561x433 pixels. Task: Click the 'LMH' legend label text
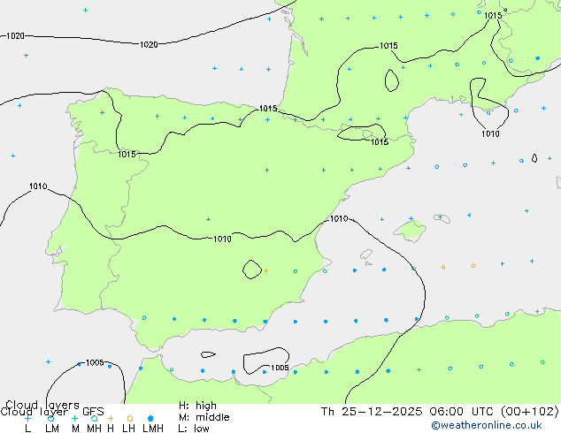coord(153,429)
